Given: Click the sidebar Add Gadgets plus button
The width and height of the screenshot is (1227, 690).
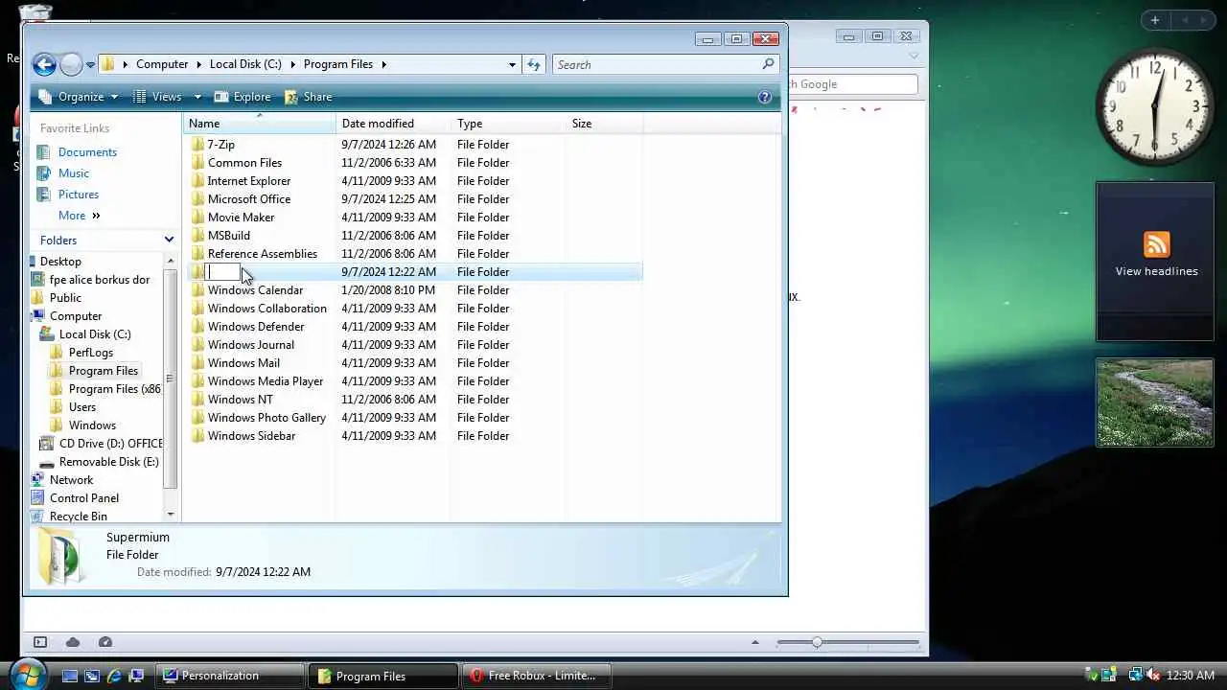Looking at the screenshot, I should tap(1155, 20).
